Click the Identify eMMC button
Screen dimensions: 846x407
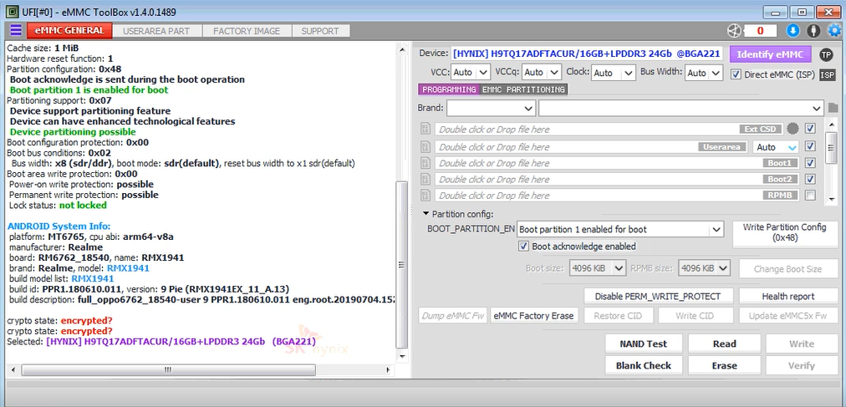click(x=771, y=54)
